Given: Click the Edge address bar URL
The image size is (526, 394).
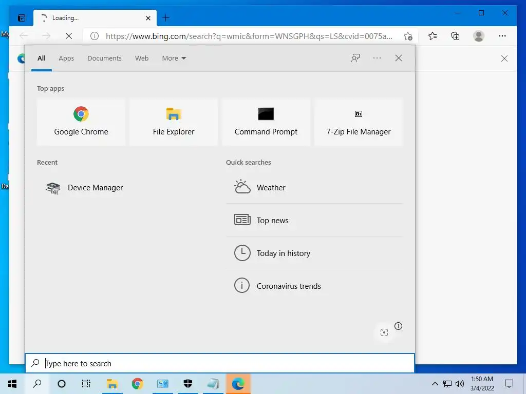Looking at the screenshot, I should point(249,36).
